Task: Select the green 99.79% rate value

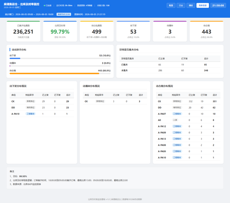Action: tap(60, 32)
